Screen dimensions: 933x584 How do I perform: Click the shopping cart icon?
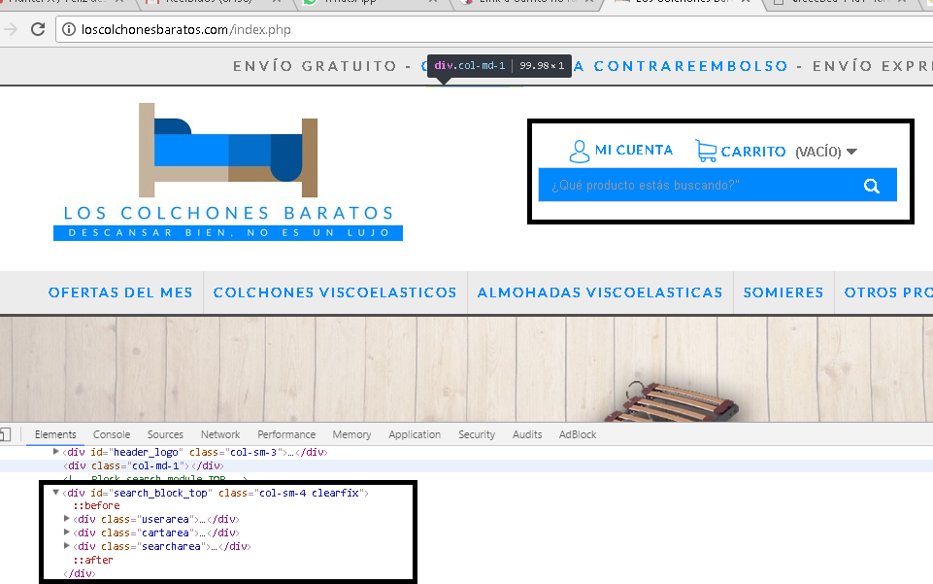pos(706,151)
